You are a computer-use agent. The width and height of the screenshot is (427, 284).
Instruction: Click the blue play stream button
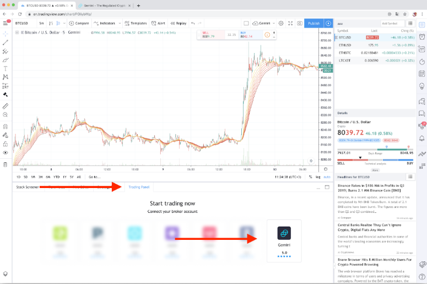point(328,24)
